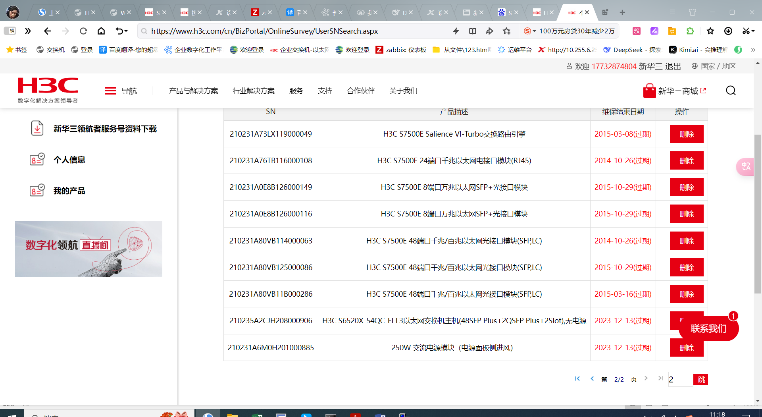This screenshot has width=762, height=417.
Task: Click the browser address bar URL
Action: coord(264,31)
